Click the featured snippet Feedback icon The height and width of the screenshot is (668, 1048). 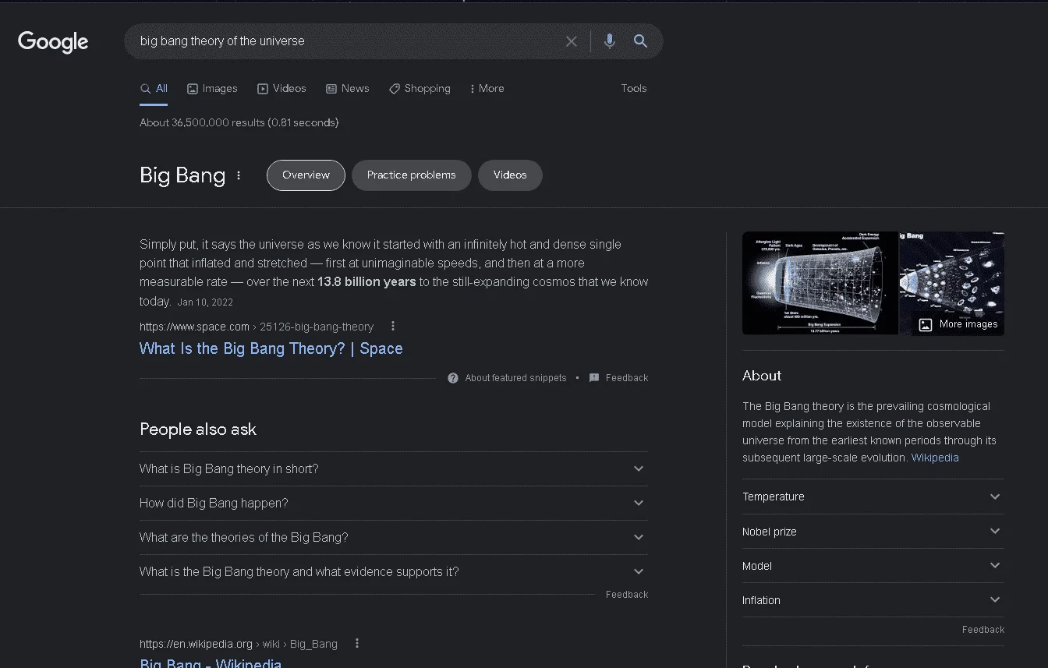click(x=594, y=378)
